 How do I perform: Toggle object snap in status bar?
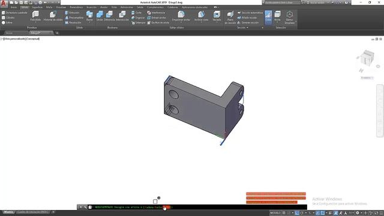(x=323, y=213)
